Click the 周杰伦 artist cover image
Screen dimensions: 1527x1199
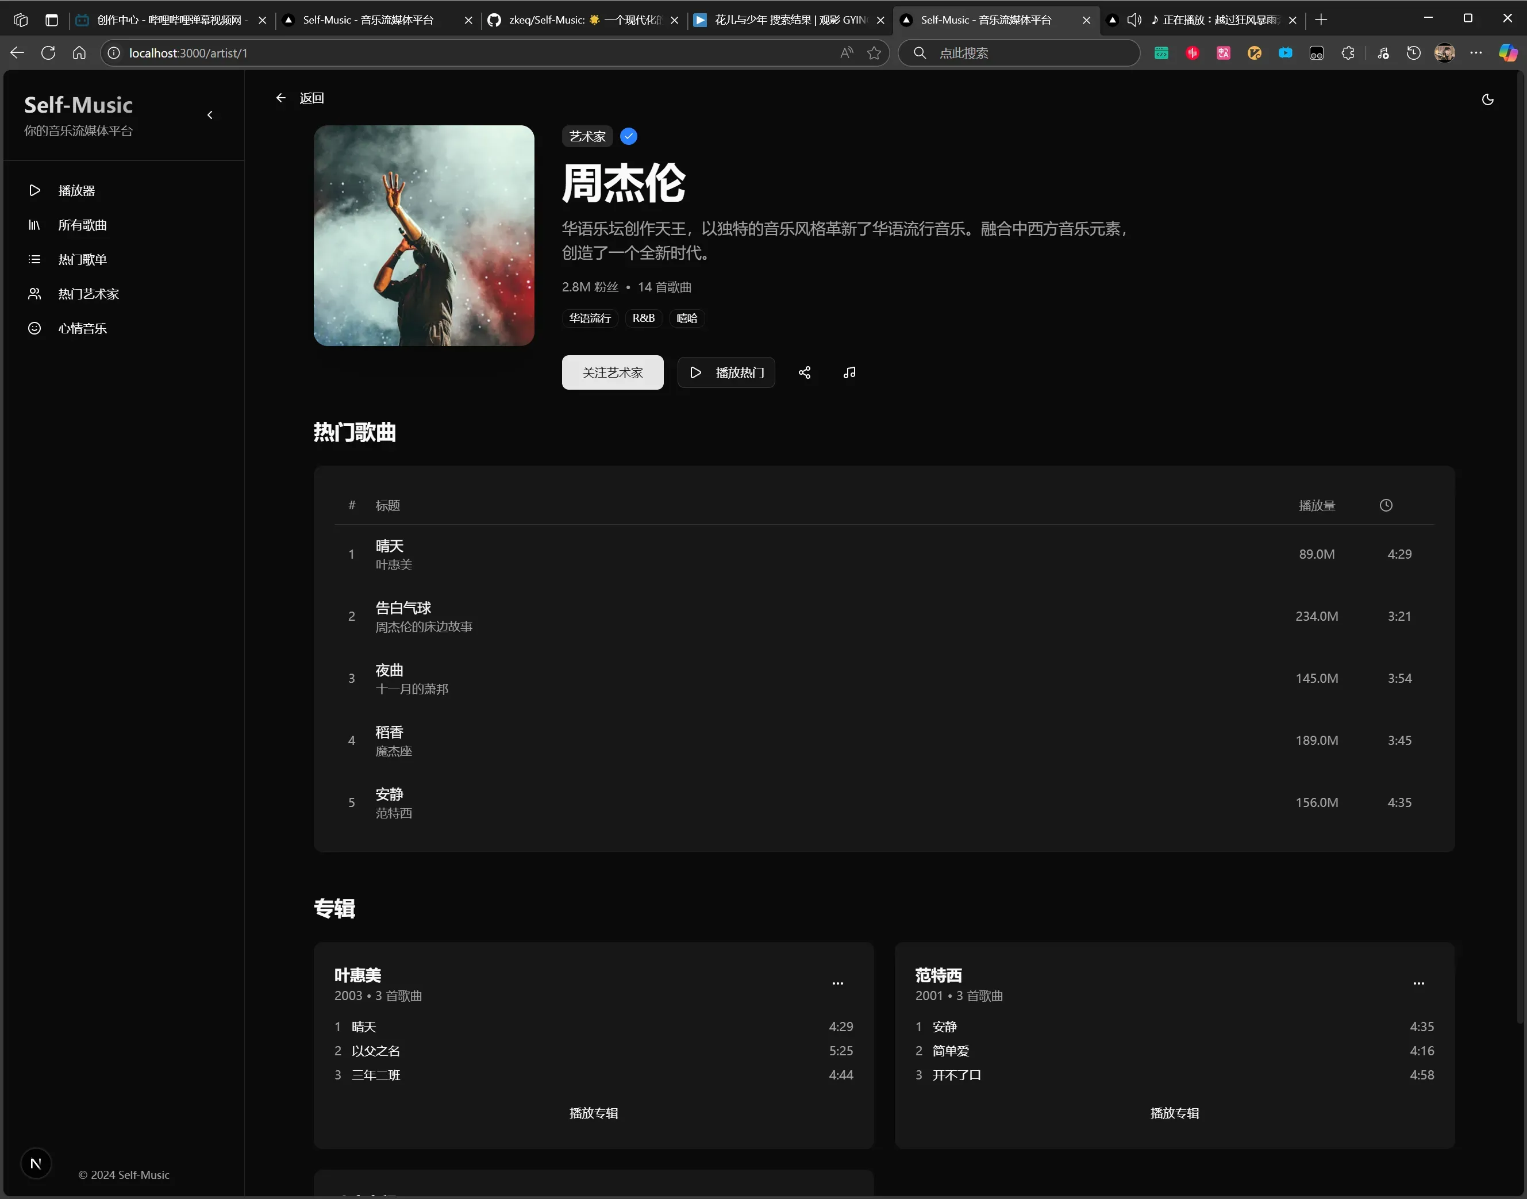point(424,236)
